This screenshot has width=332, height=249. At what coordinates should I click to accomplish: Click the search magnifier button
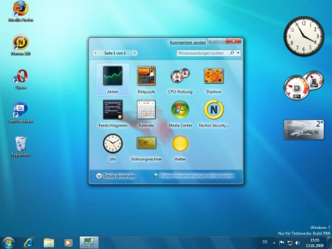pyautogui.click(x=232, y=53)
